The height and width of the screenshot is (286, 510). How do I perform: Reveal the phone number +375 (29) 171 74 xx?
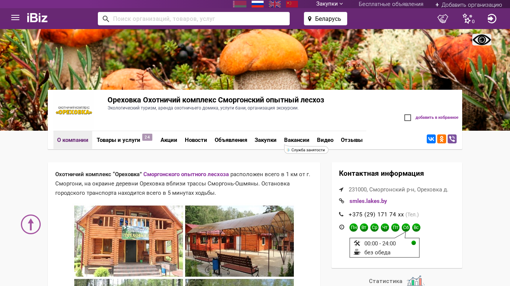pyautogui.click(x=376, y=214)
